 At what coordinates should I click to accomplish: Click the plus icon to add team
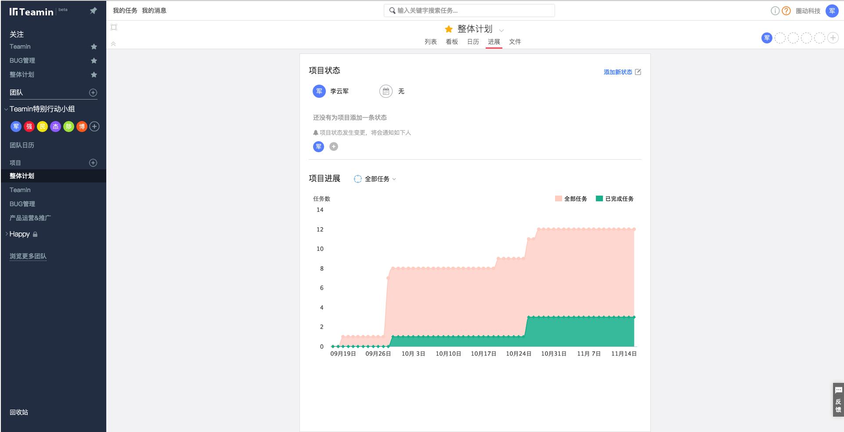point(93,93)
